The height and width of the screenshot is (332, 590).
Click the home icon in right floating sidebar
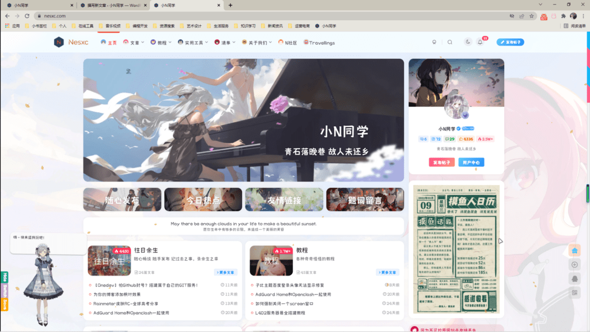pos(574,250)
